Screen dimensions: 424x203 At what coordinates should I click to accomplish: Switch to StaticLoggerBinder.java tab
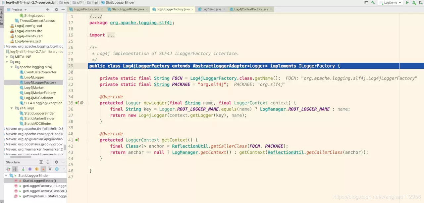pos(128,9)
